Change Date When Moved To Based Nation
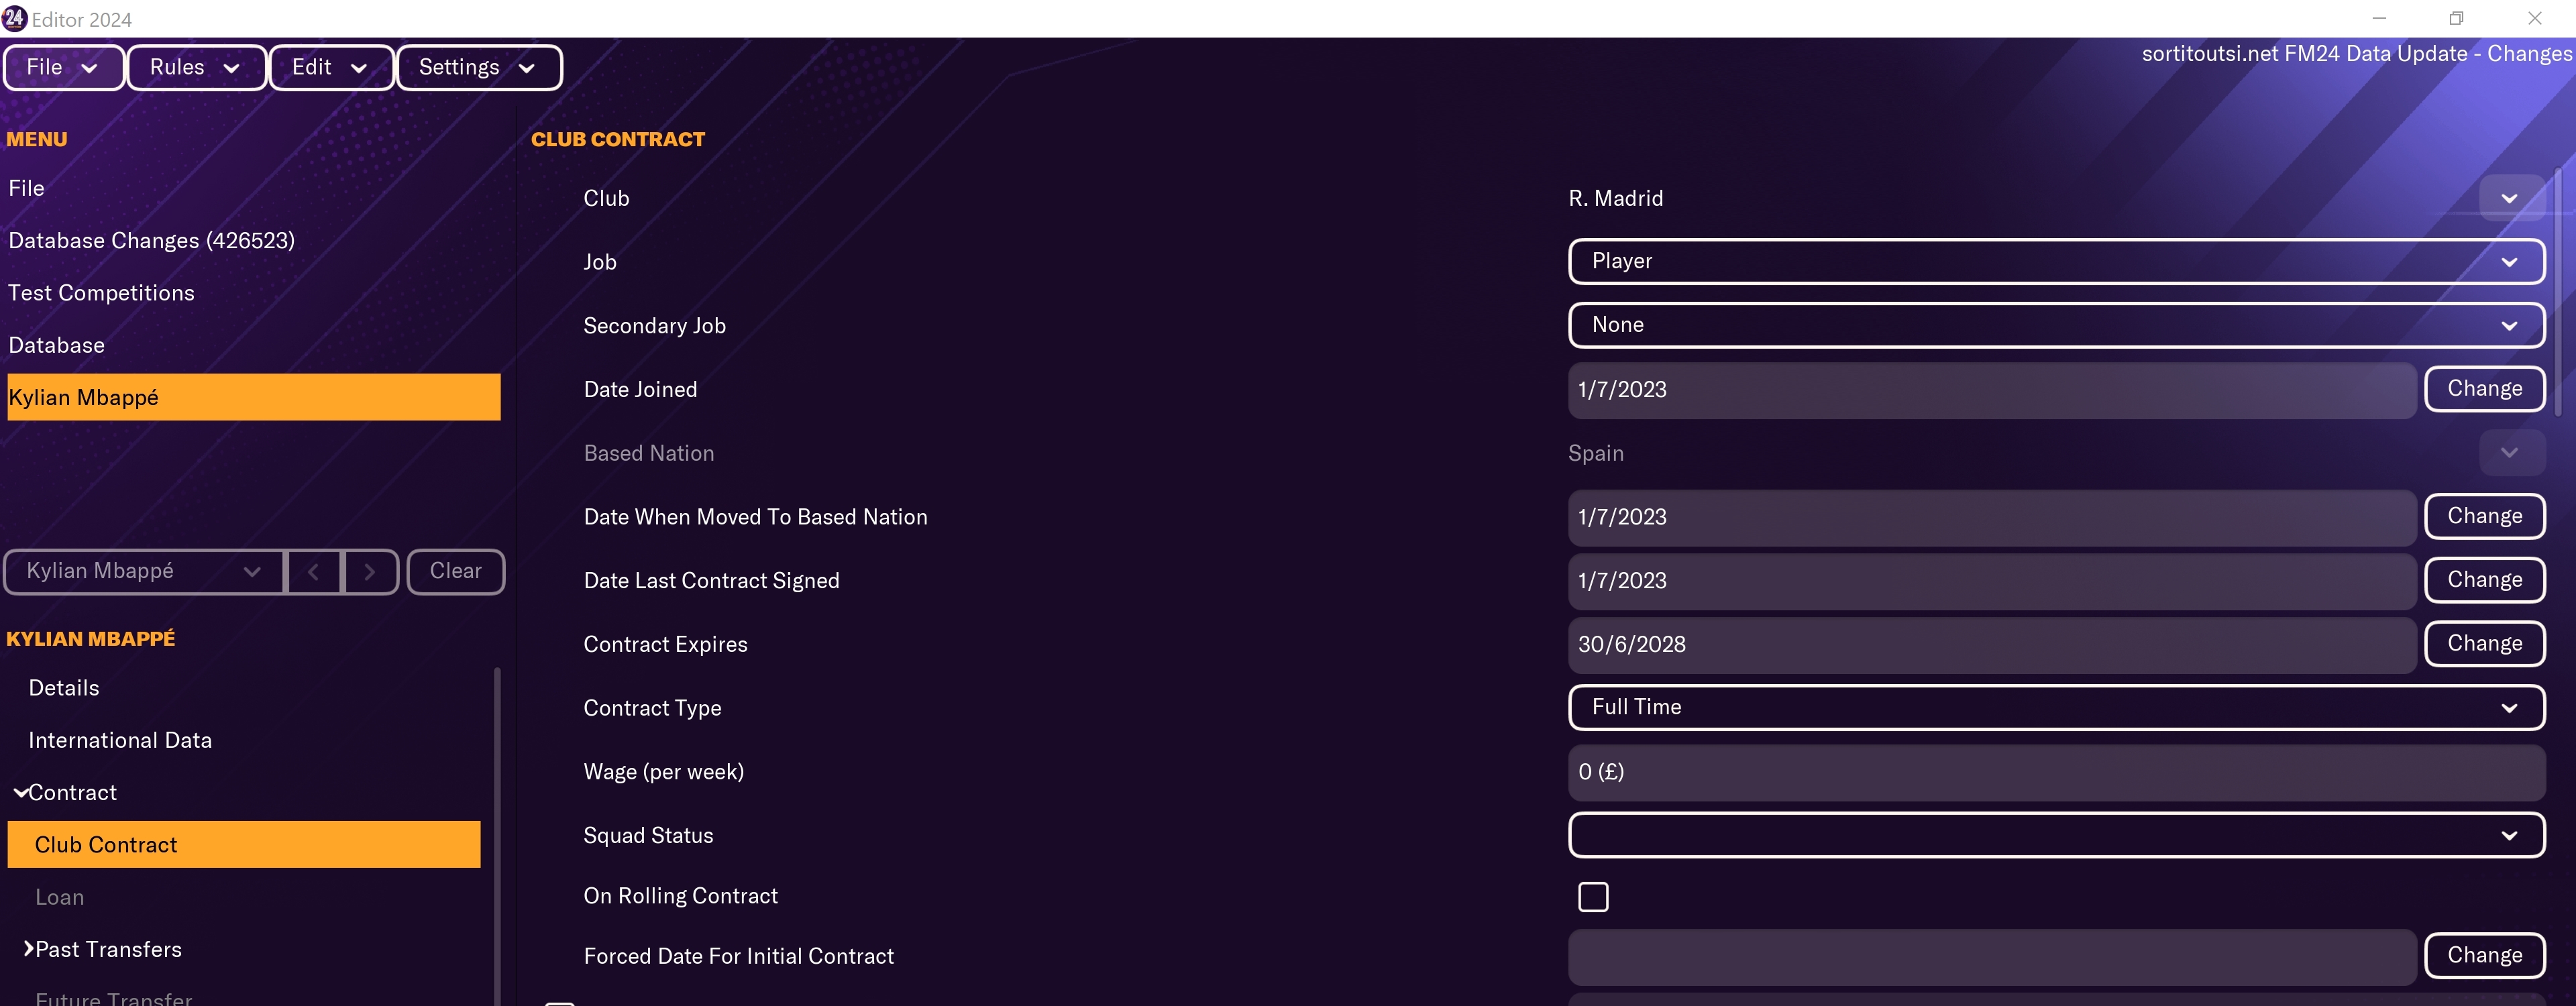Image resolution: width=2576 pixels, height=1006 pixels. tap(2484, 516)
